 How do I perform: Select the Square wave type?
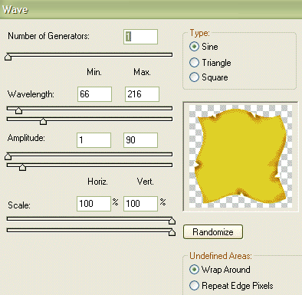pos(194,77)
